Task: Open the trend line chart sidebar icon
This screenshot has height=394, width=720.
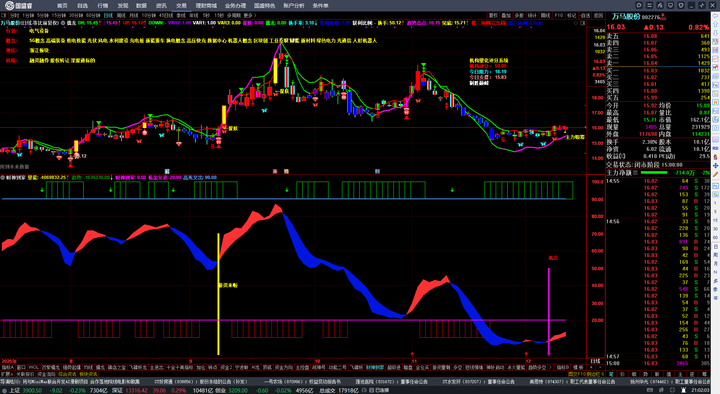Action: (715, 59)
